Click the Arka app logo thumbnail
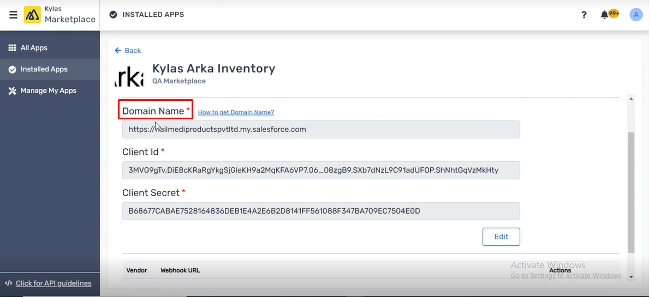Screen dimensions: 649x297 click(129, 76)
